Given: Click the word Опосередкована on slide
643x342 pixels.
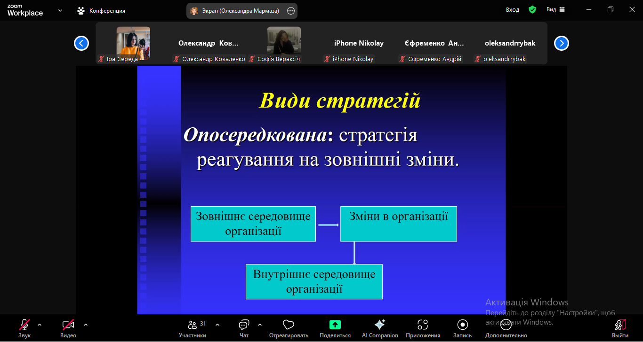Looking at the screenshot, I should [x=255, y=135].
